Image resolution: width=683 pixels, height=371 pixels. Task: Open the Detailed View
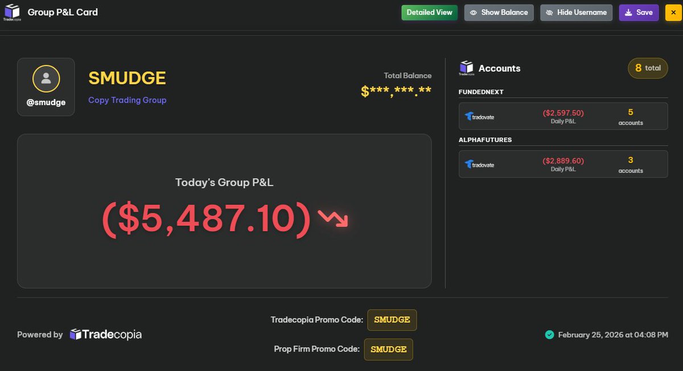click(x=430, y=13)
